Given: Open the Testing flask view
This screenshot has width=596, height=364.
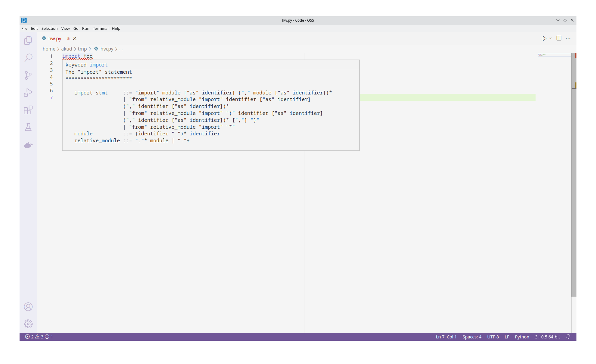Looking at the screenshot, I should [28, 127].
